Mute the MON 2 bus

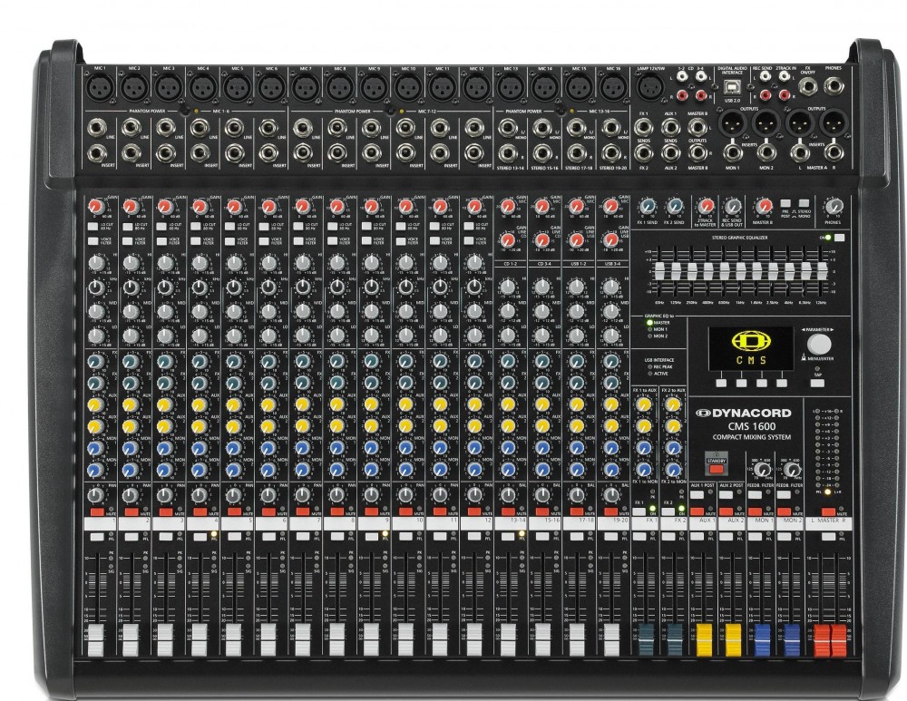tap(785, 511)
